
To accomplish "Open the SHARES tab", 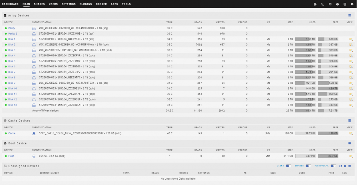I will pos(39,4).
